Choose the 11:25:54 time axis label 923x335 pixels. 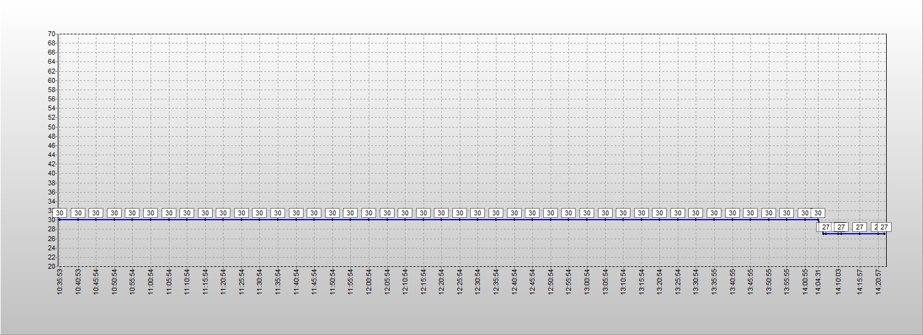point(242,282)
